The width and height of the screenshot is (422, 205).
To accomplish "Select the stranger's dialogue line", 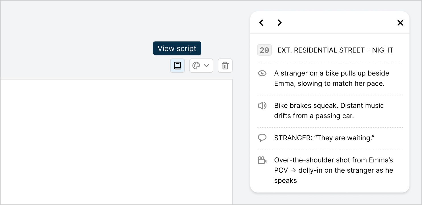I will tap(324, 138).
